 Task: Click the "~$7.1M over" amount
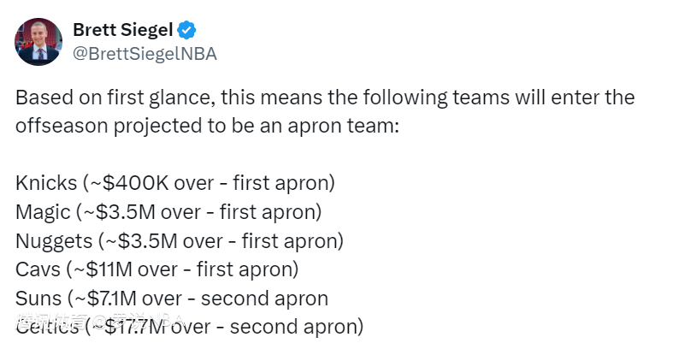pyautogui.click(x=132, y=299)
